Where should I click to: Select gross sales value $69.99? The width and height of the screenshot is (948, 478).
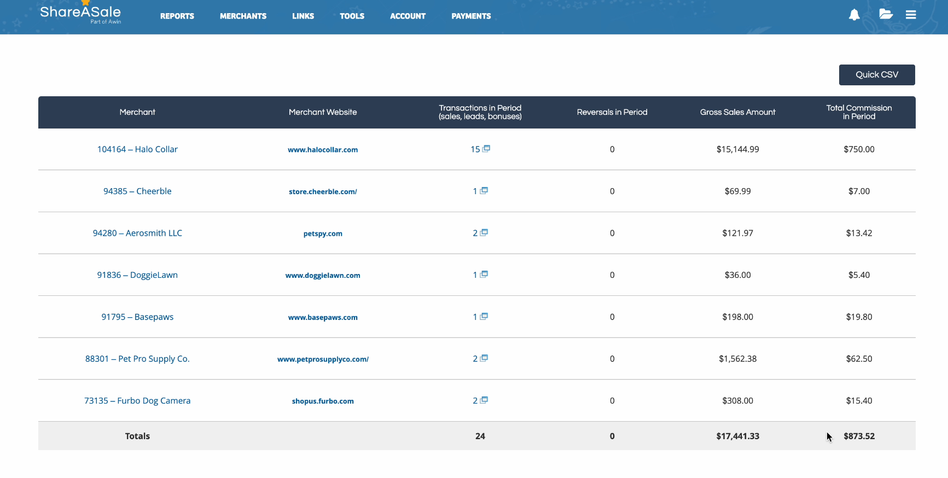738,191
